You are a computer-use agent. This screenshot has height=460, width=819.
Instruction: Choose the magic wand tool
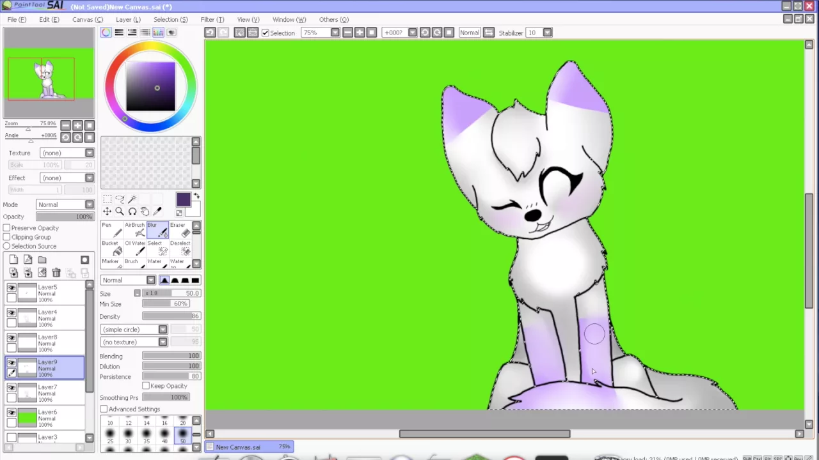click(132, 199)
